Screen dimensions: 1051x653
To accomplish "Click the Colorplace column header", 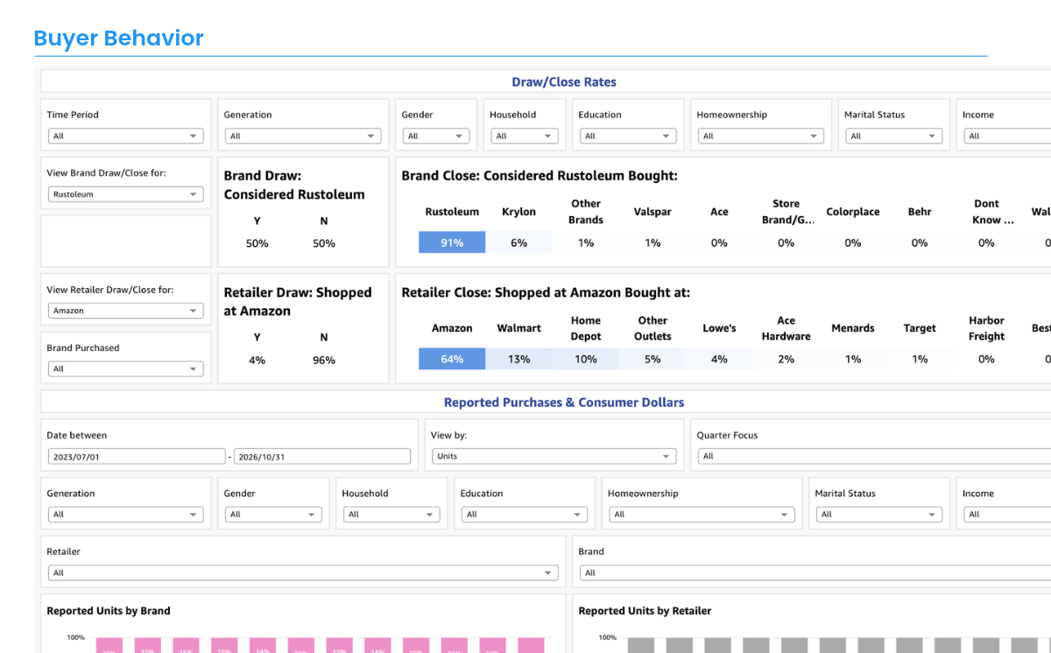I will 853,212.
